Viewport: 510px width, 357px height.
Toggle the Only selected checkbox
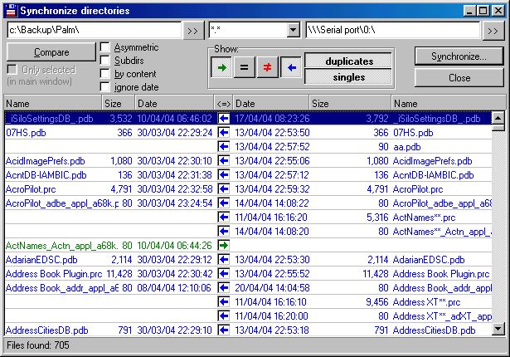(x=12, y=70)
